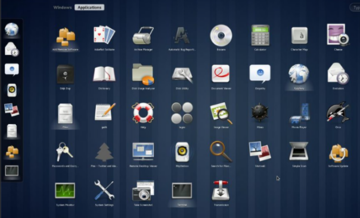Switch to the Windows tab
This screenshot has width=360, height=218.
pos(63,7)
